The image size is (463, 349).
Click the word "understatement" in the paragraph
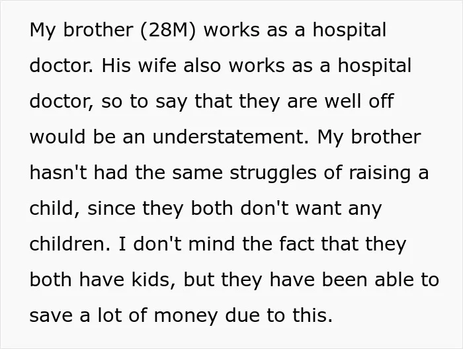coord(231,137)
